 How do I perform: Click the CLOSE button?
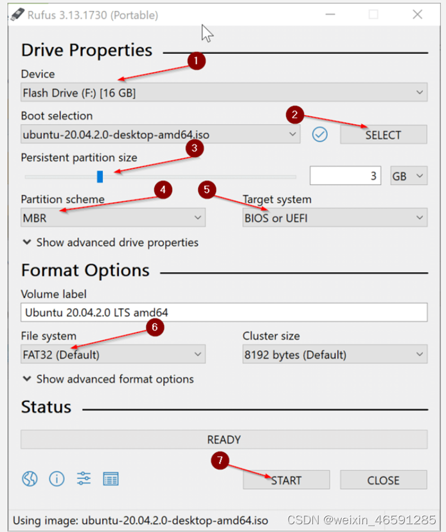383,480
